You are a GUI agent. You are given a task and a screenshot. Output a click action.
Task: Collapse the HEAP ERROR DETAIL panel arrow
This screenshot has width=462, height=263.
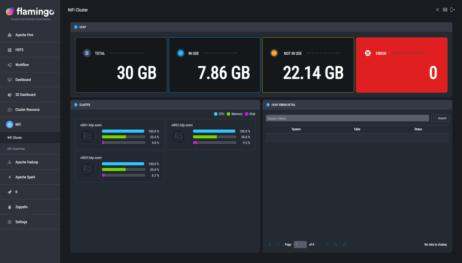(268, 105)
